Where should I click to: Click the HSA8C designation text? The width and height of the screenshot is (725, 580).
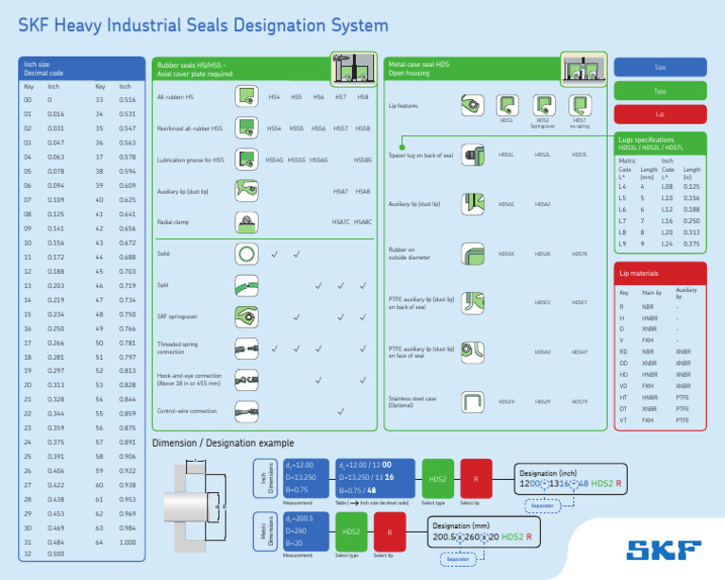pos(362,222)
